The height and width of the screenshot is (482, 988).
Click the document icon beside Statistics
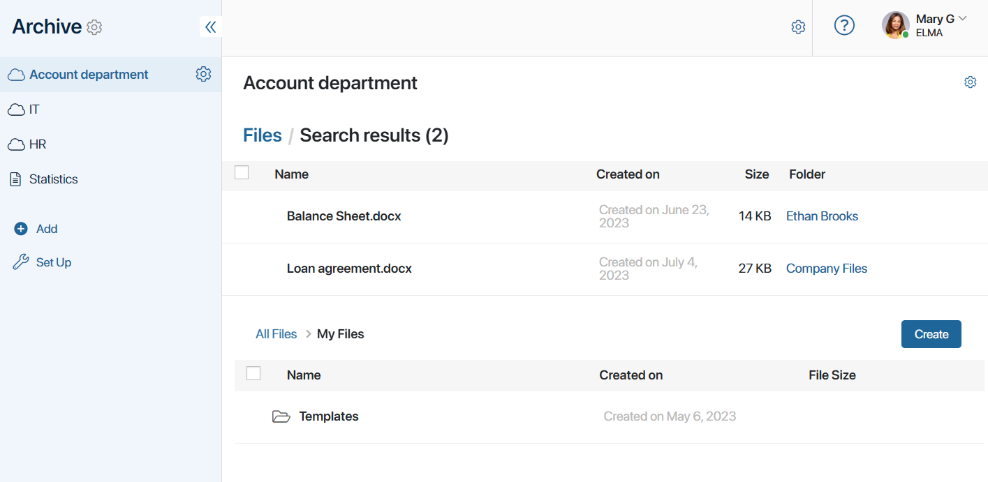(x=15, y=179)
